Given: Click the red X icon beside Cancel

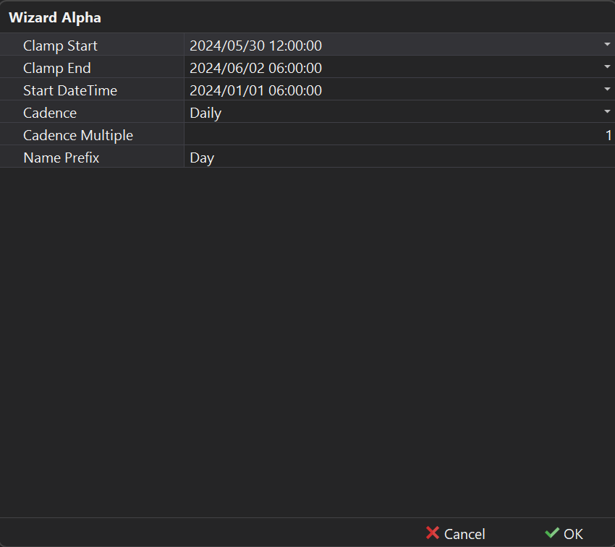Looking at the screenshot, I should [433, 533].
